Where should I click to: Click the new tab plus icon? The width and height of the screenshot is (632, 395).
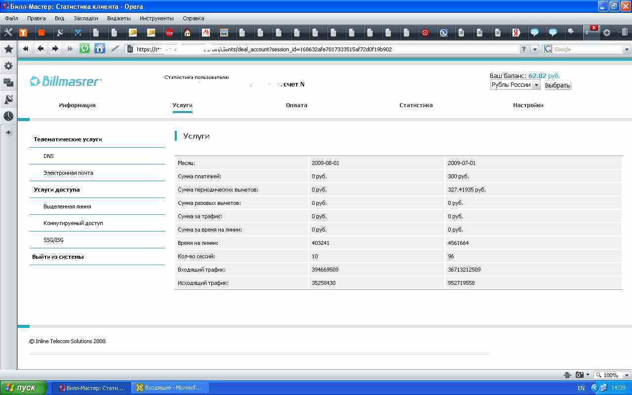point(607,33)
